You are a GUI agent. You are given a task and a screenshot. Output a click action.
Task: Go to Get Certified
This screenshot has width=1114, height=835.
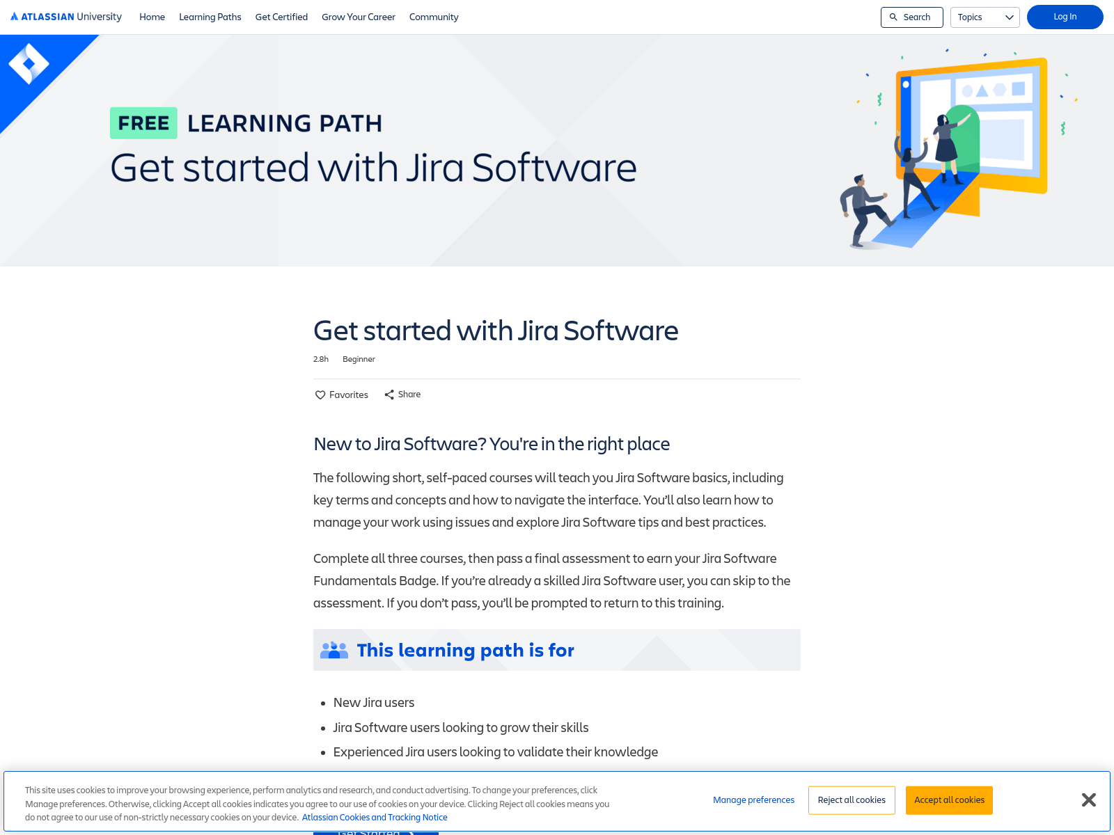tap(281, 17)
